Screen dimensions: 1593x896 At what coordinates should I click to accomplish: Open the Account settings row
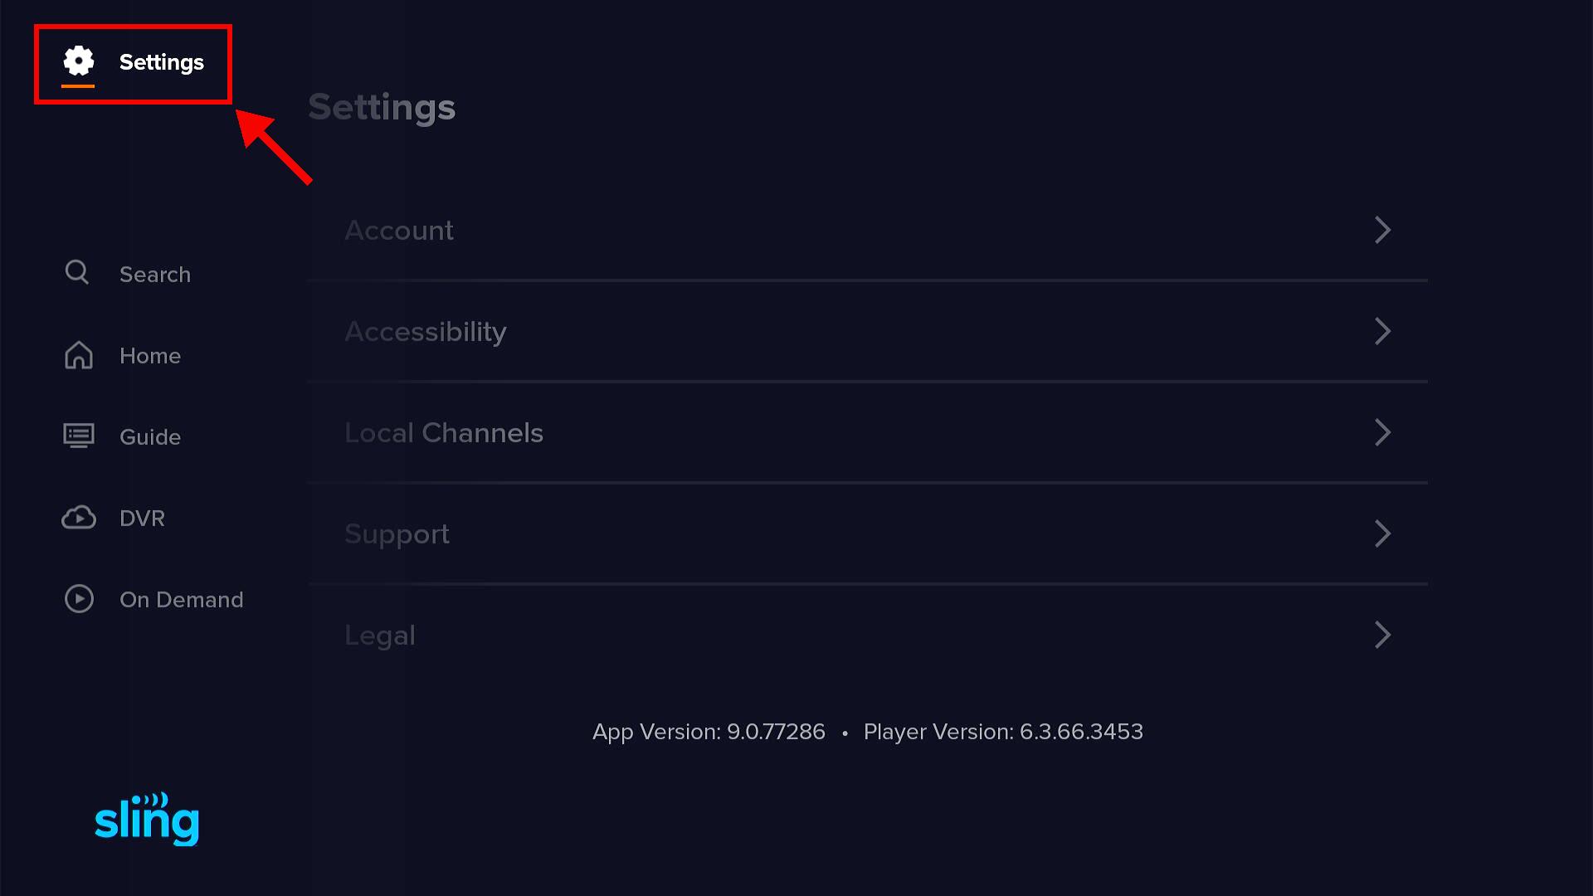point(399,230)
